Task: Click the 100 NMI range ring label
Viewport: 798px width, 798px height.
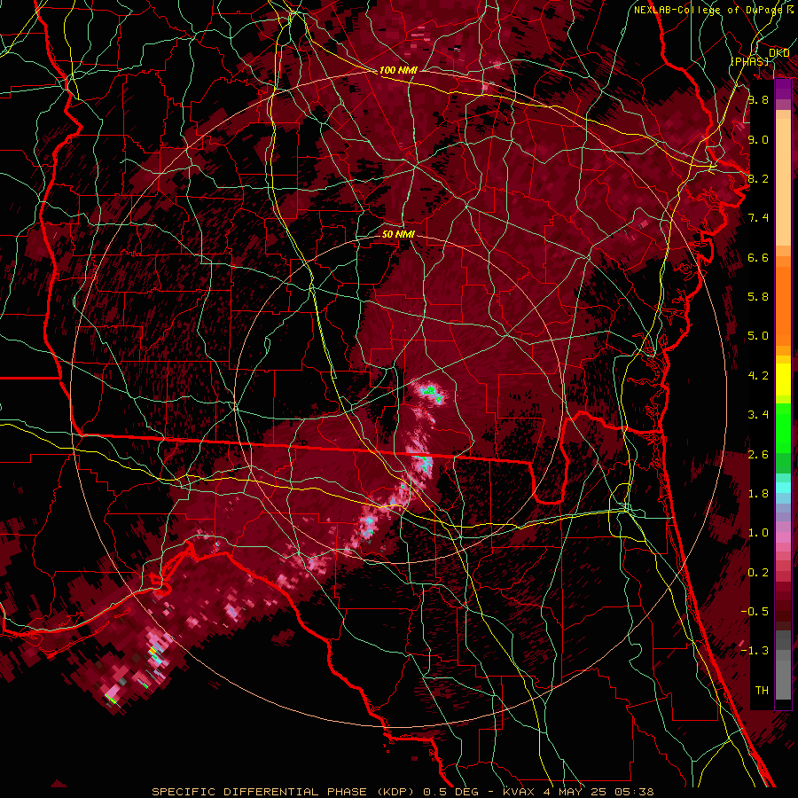Action: 398,70
